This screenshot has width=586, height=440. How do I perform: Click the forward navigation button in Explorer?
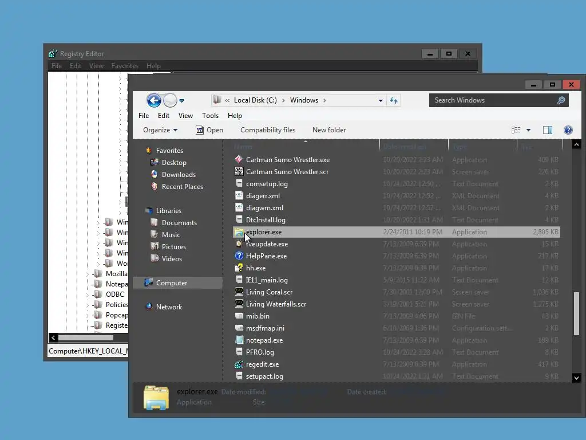[x=170, y=100]
